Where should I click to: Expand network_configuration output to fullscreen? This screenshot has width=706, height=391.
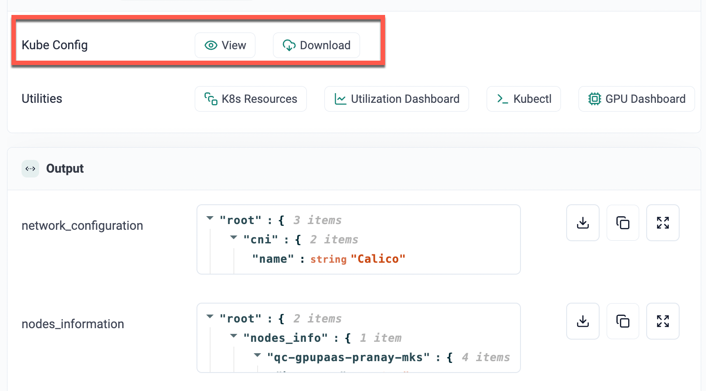click(662, 223)
